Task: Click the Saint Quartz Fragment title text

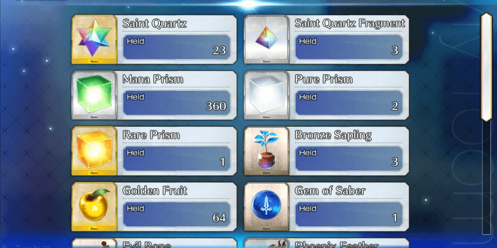Action: tap(350, 24)
